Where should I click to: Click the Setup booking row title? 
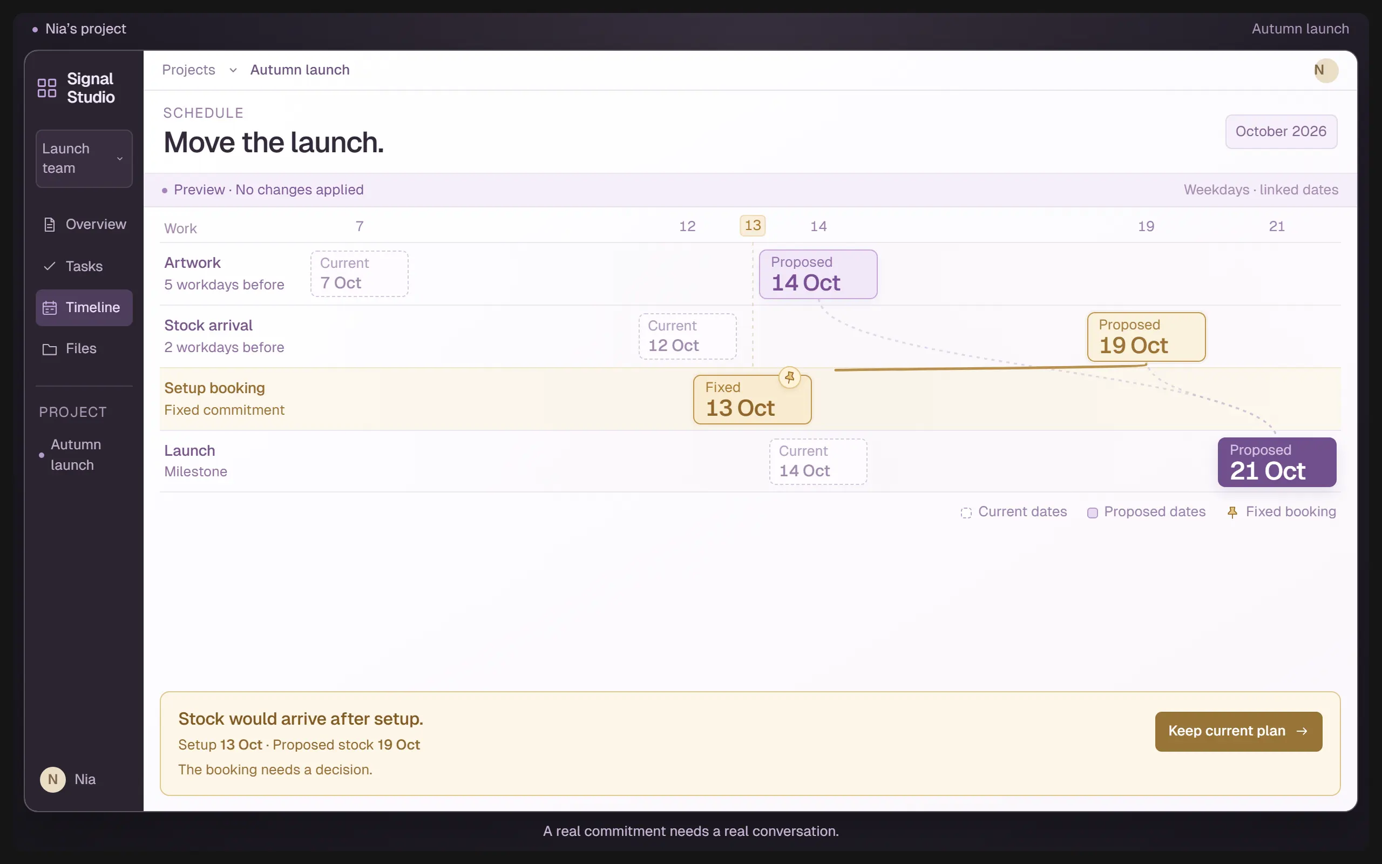pyautogui.click(x=214, y=388)
